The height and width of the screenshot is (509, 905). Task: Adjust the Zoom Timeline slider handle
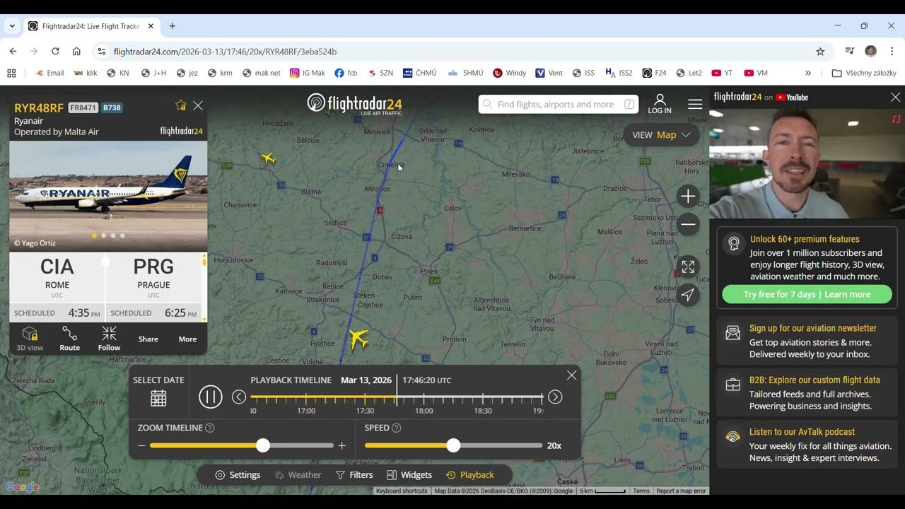point(263,445)
